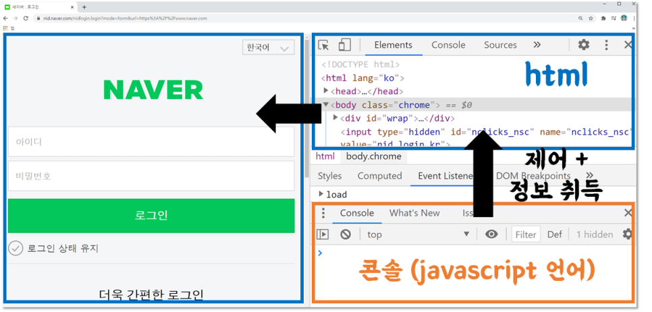Viewport: 652px width, 312px height.
Task: Focus the 아이디 input field
Action: pyautogui.click(x=151, y=142)
